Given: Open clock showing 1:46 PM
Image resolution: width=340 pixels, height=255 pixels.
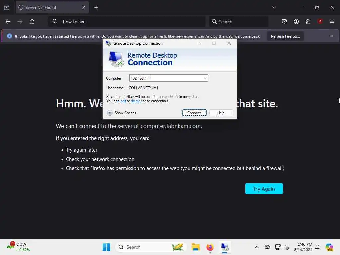Looking at the screenshot, I should click(x=303, y=247).
